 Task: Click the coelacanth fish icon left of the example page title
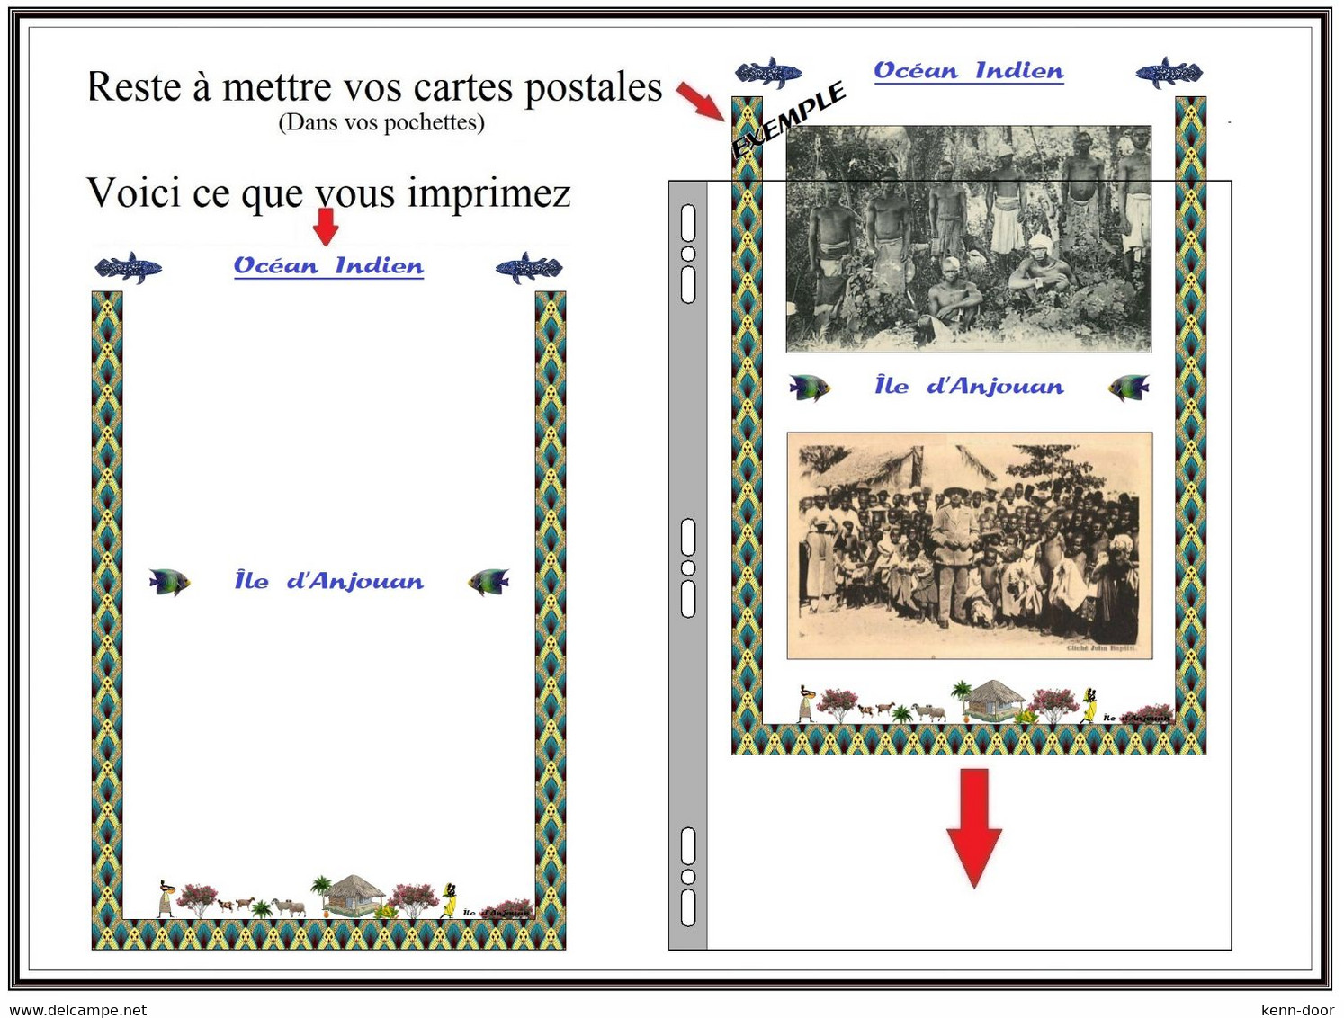[768, 73]
